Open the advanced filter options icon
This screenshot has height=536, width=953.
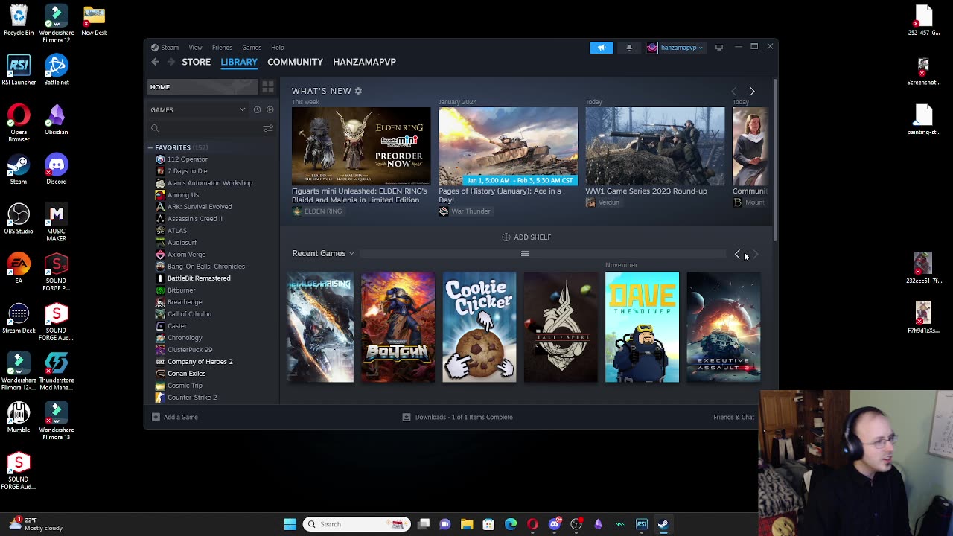[268, 128]
